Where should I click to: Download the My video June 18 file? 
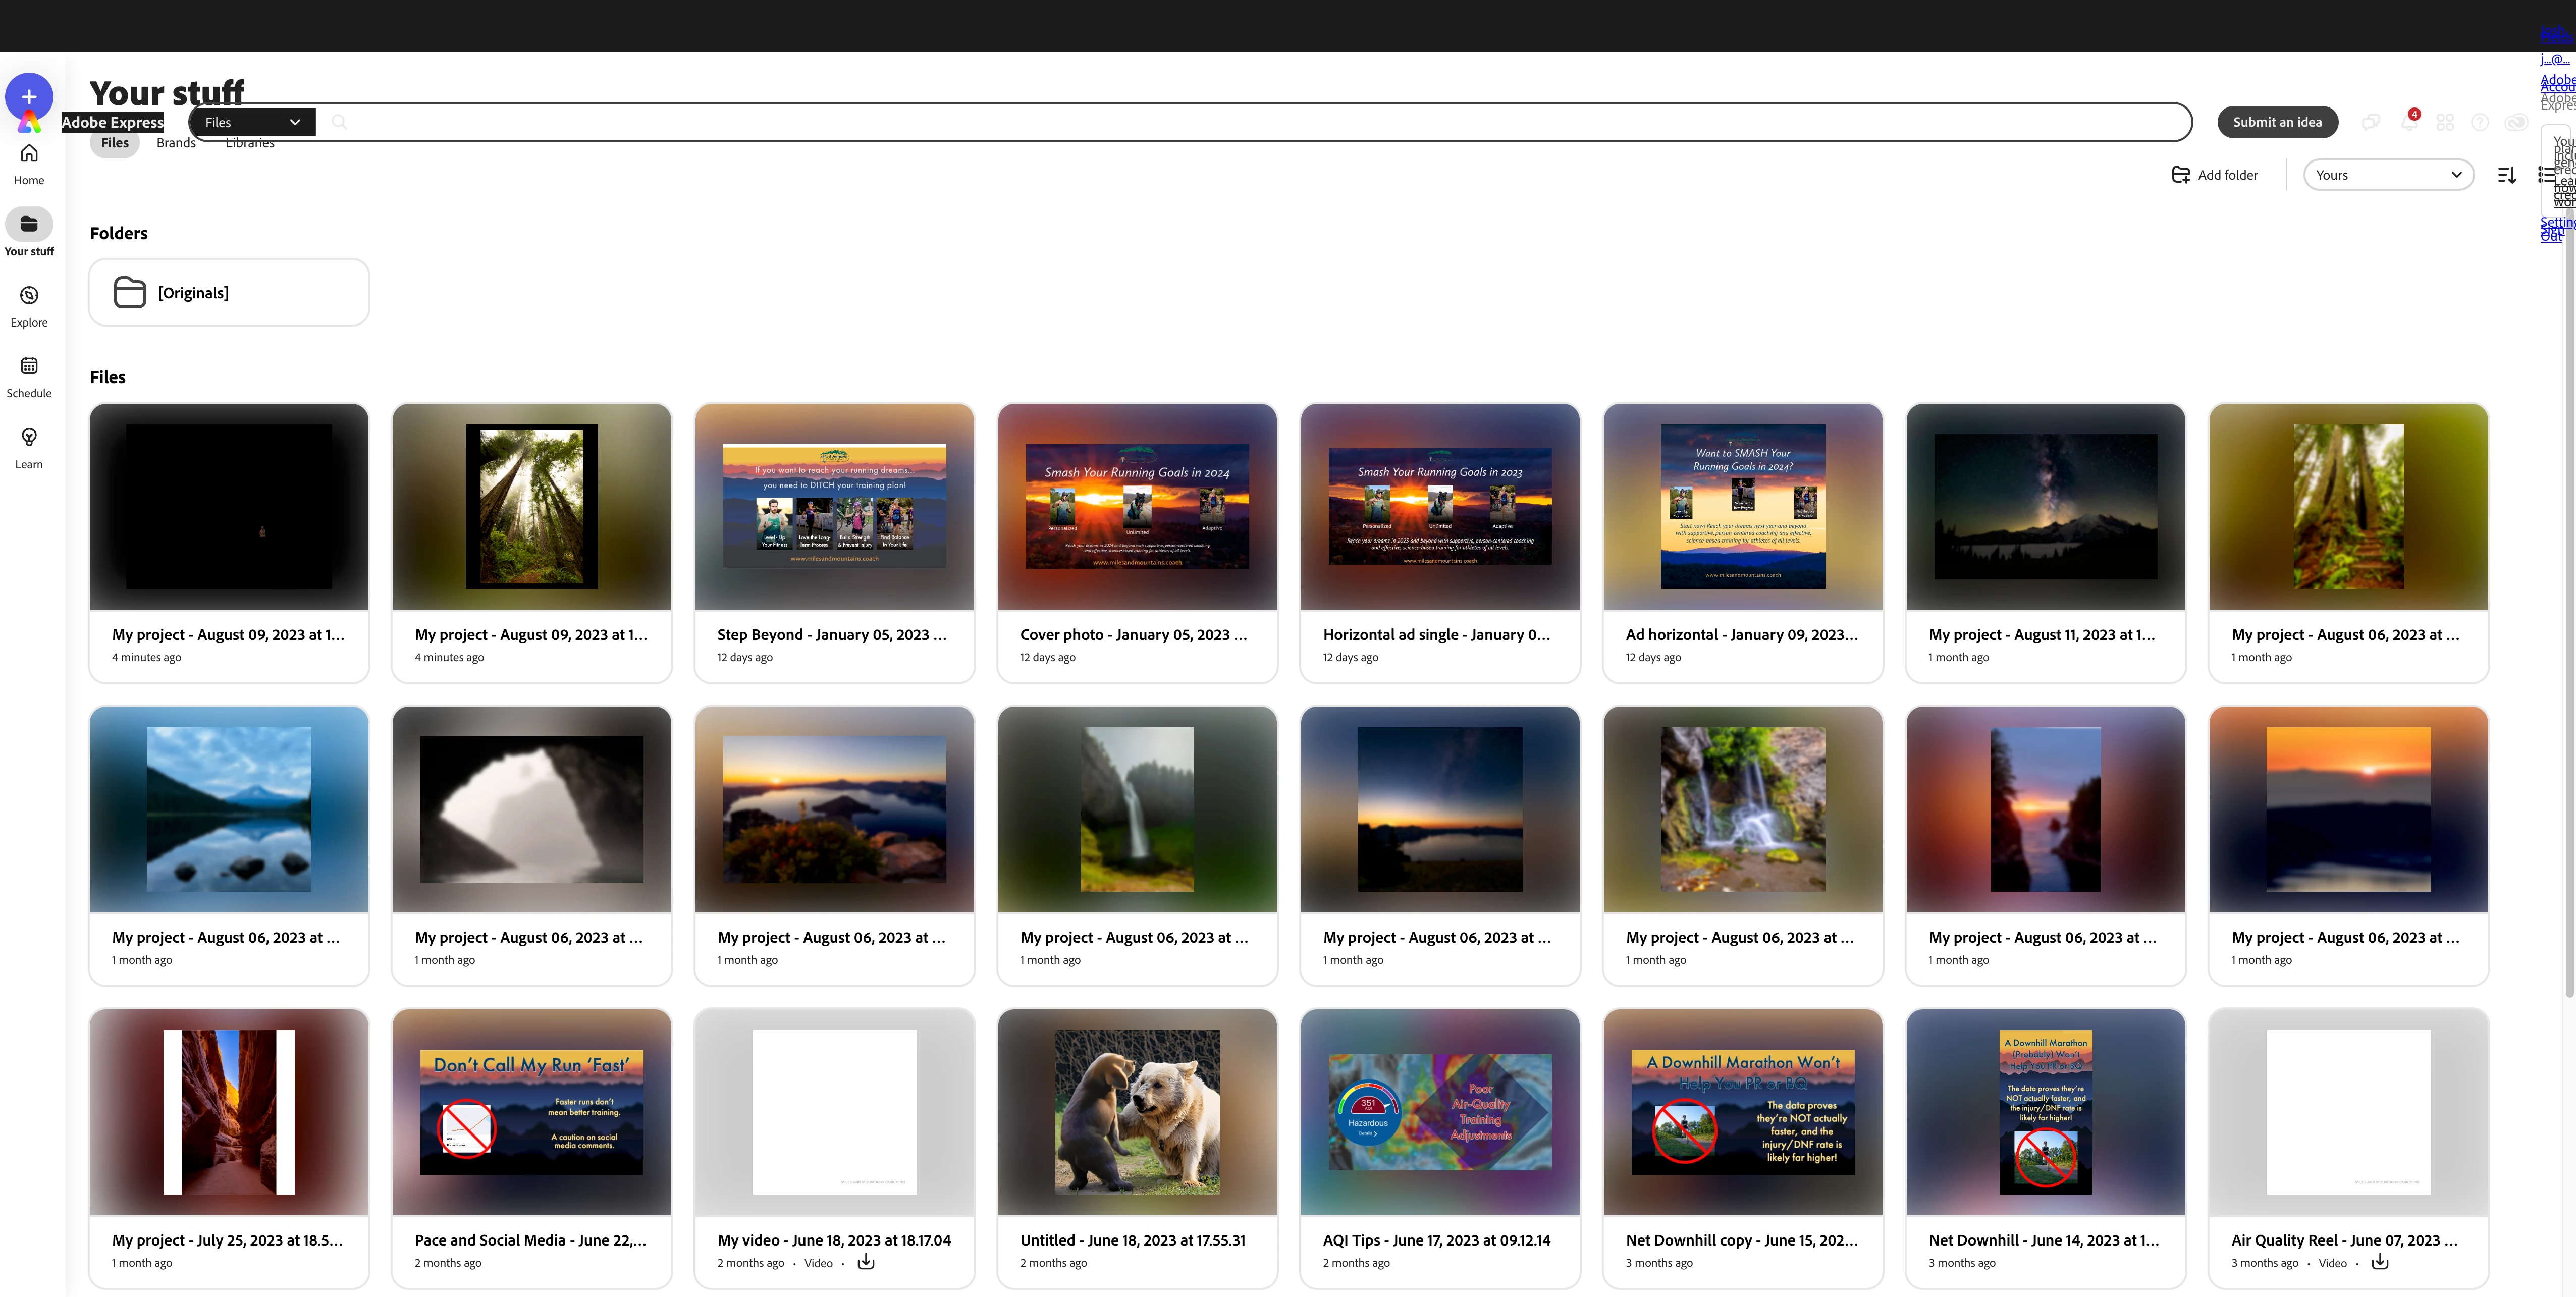click(866, 1262)
